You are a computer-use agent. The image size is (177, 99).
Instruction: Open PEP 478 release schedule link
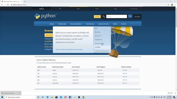point(125,80)
